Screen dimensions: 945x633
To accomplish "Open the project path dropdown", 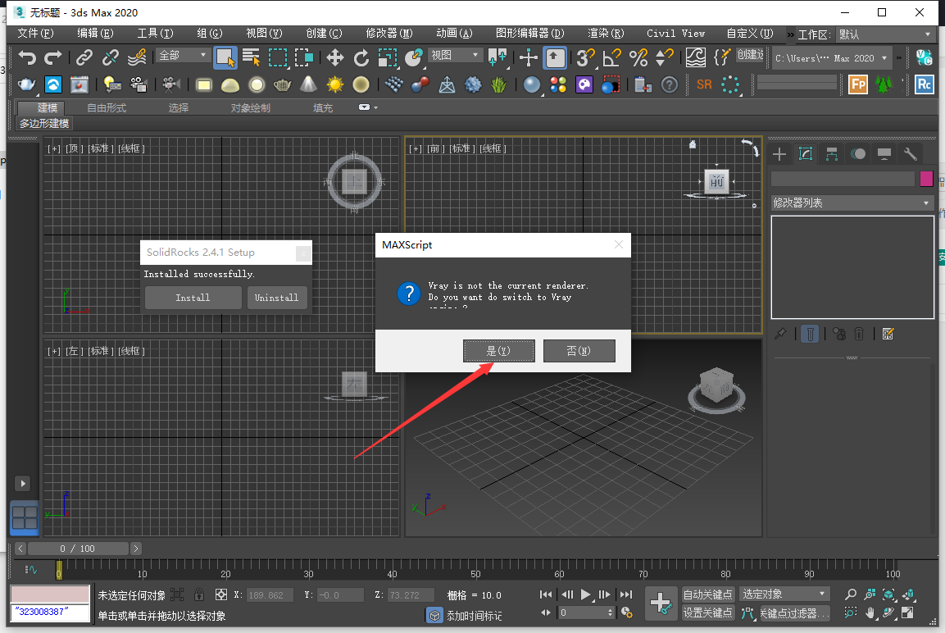I will click(831, 58).
